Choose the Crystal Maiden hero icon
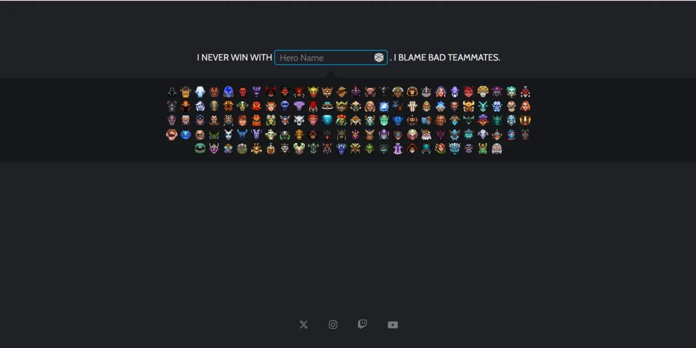696x348 pixels. [x=440, y=92]
